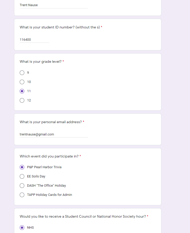Click the student ID number question text

(60, 27)
